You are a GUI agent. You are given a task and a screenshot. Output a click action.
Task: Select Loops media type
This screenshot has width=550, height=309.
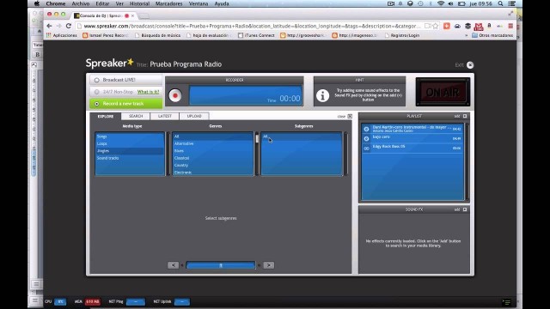(x=130, y=143)
